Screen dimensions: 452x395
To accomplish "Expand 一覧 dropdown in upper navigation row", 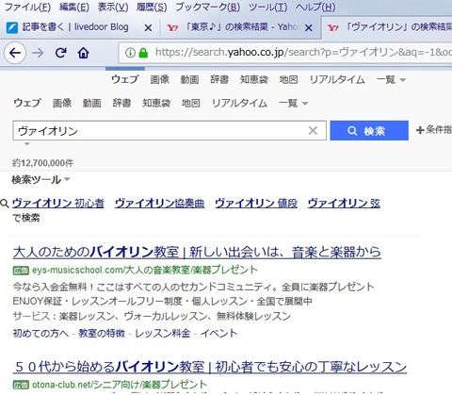I will click(x=391, y=80).
